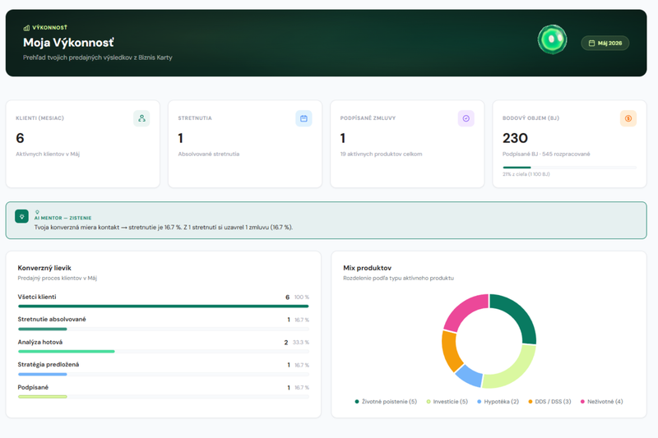Click the dark green Životné poistenie donut segment
This screenshot has width=658, height=438.
(517, 315)
